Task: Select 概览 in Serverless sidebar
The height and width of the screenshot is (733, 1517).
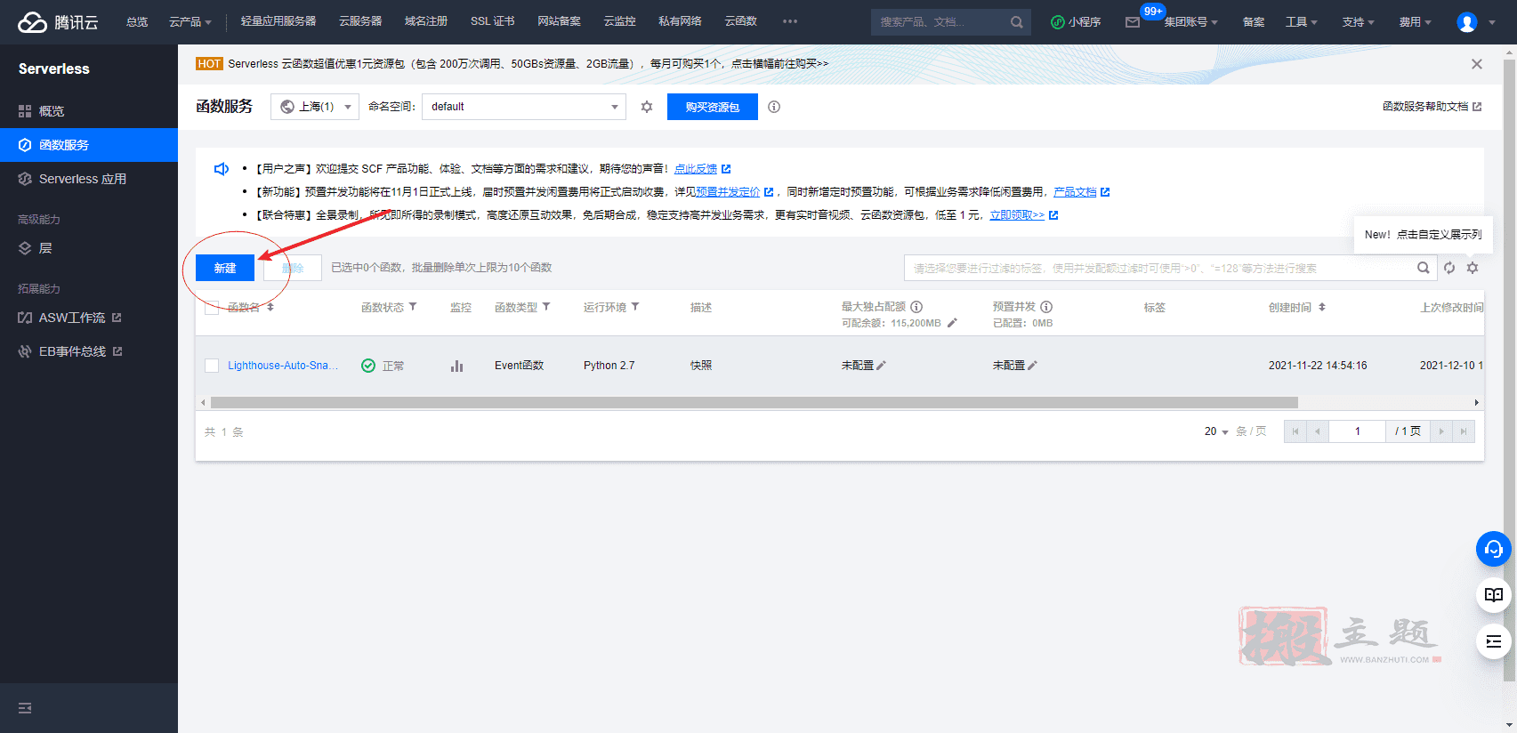Action: pyautogui.click(x=89, y=111)
